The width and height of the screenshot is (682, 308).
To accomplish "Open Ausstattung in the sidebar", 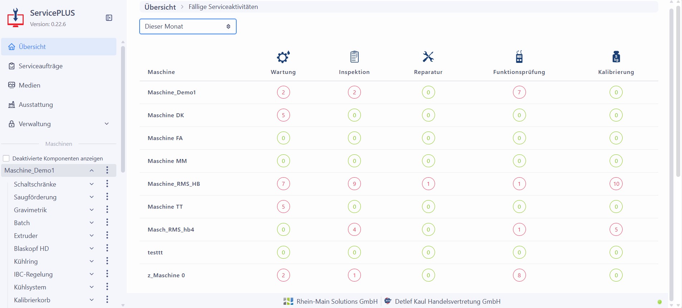I will (35, 105).
